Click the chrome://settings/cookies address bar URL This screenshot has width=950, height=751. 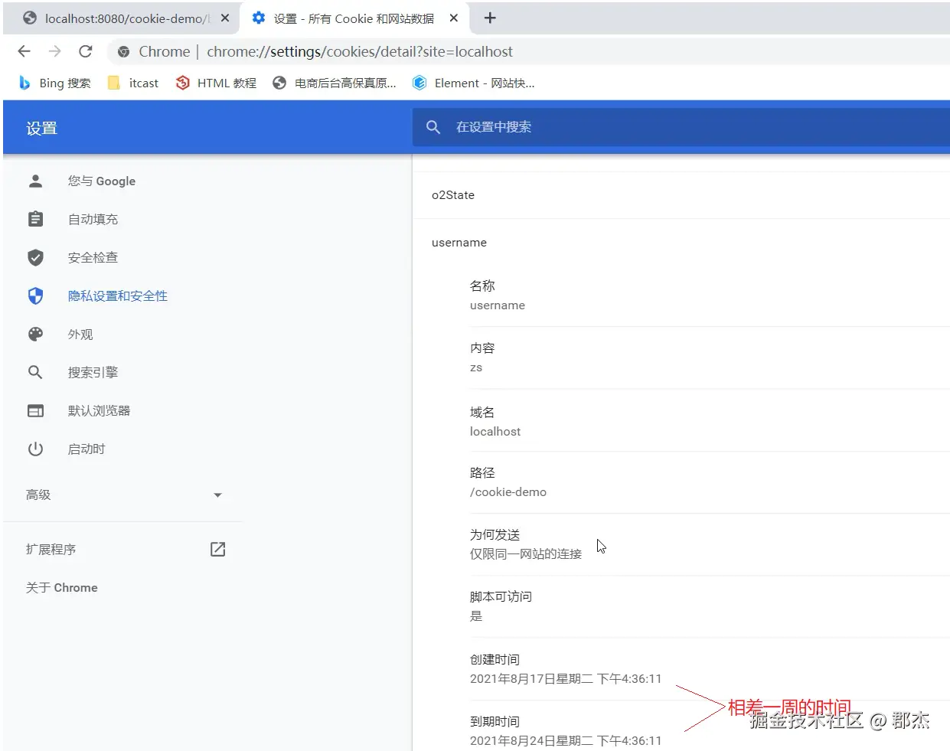pos(360,51)
